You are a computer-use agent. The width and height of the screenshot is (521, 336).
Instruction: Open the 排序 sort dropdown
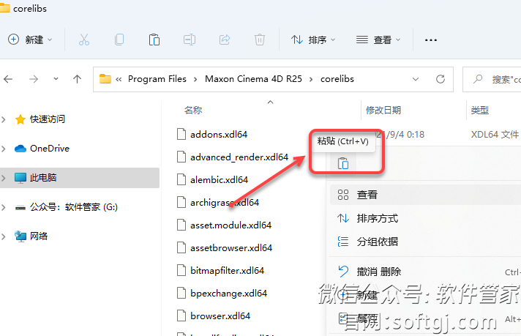pos(313,40)
